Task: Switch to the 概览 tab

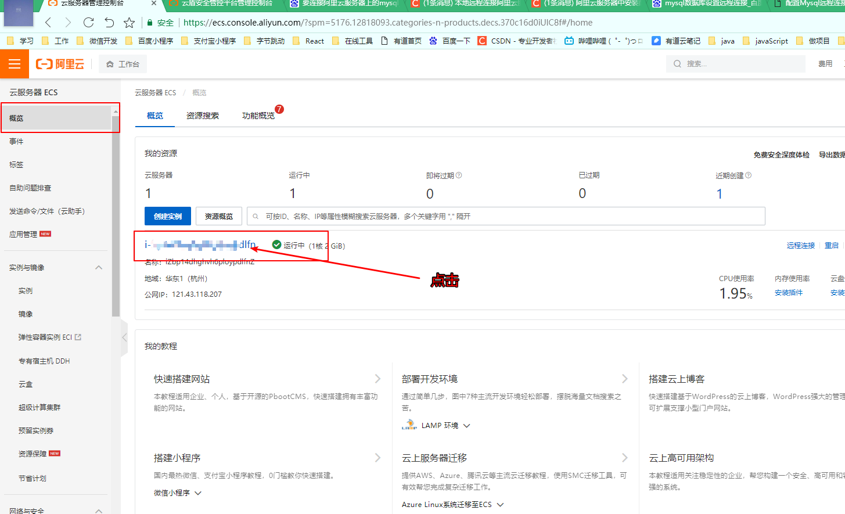Action: (155, 116)
